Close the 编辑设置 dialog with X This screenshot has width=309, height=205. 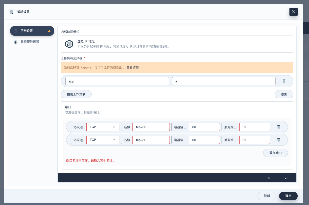(294, 12)
